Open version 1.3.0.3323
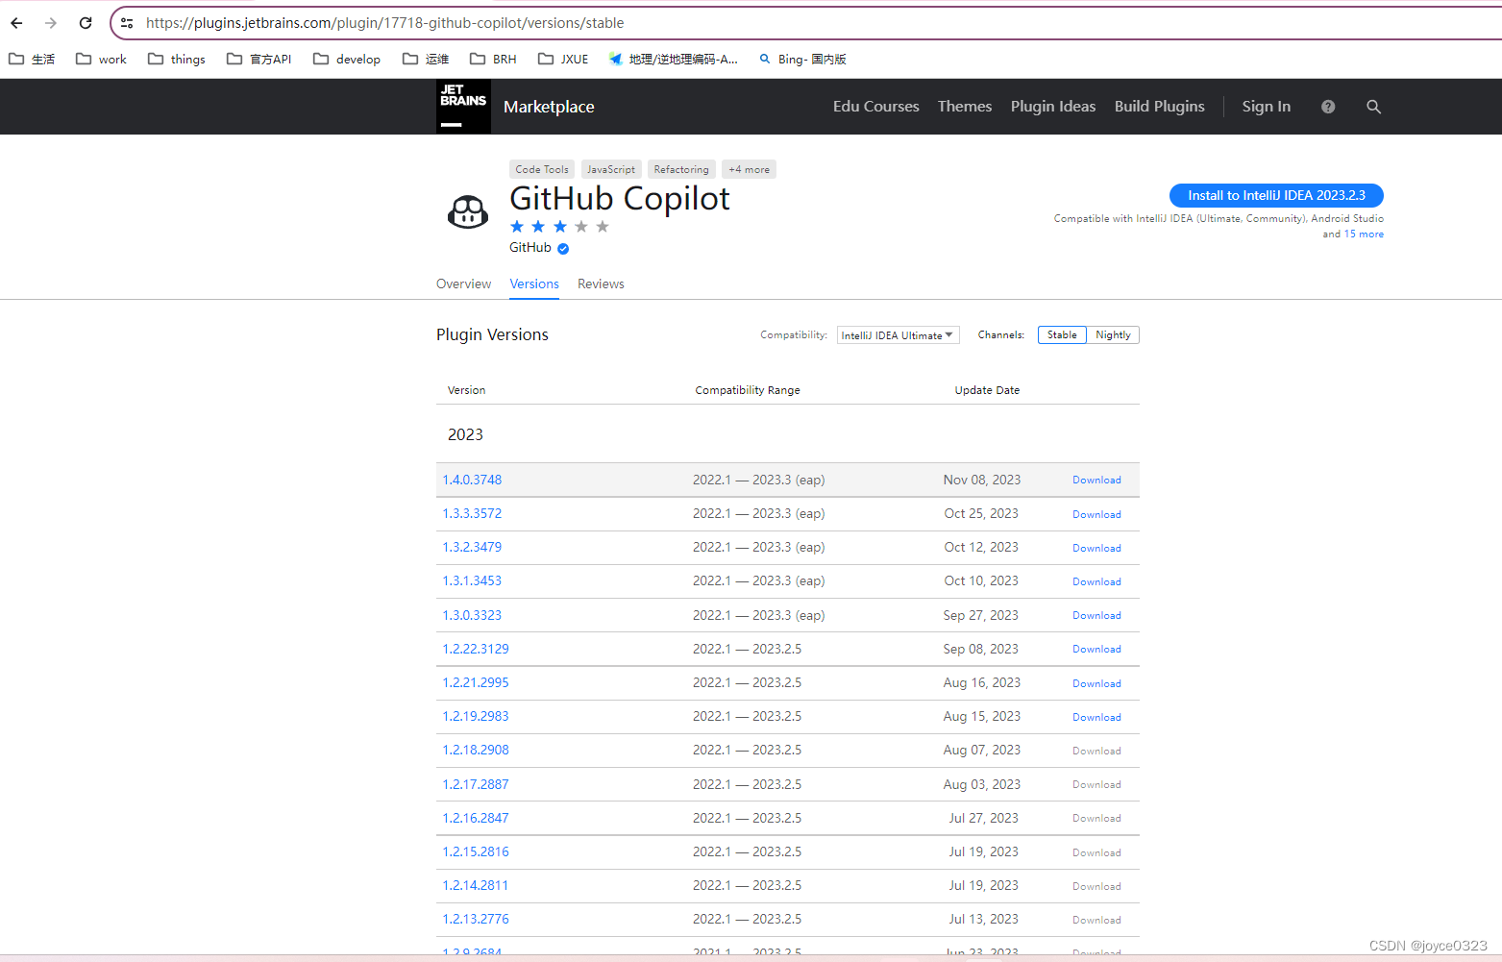The image size is (1502, 962). pos(472,615)
